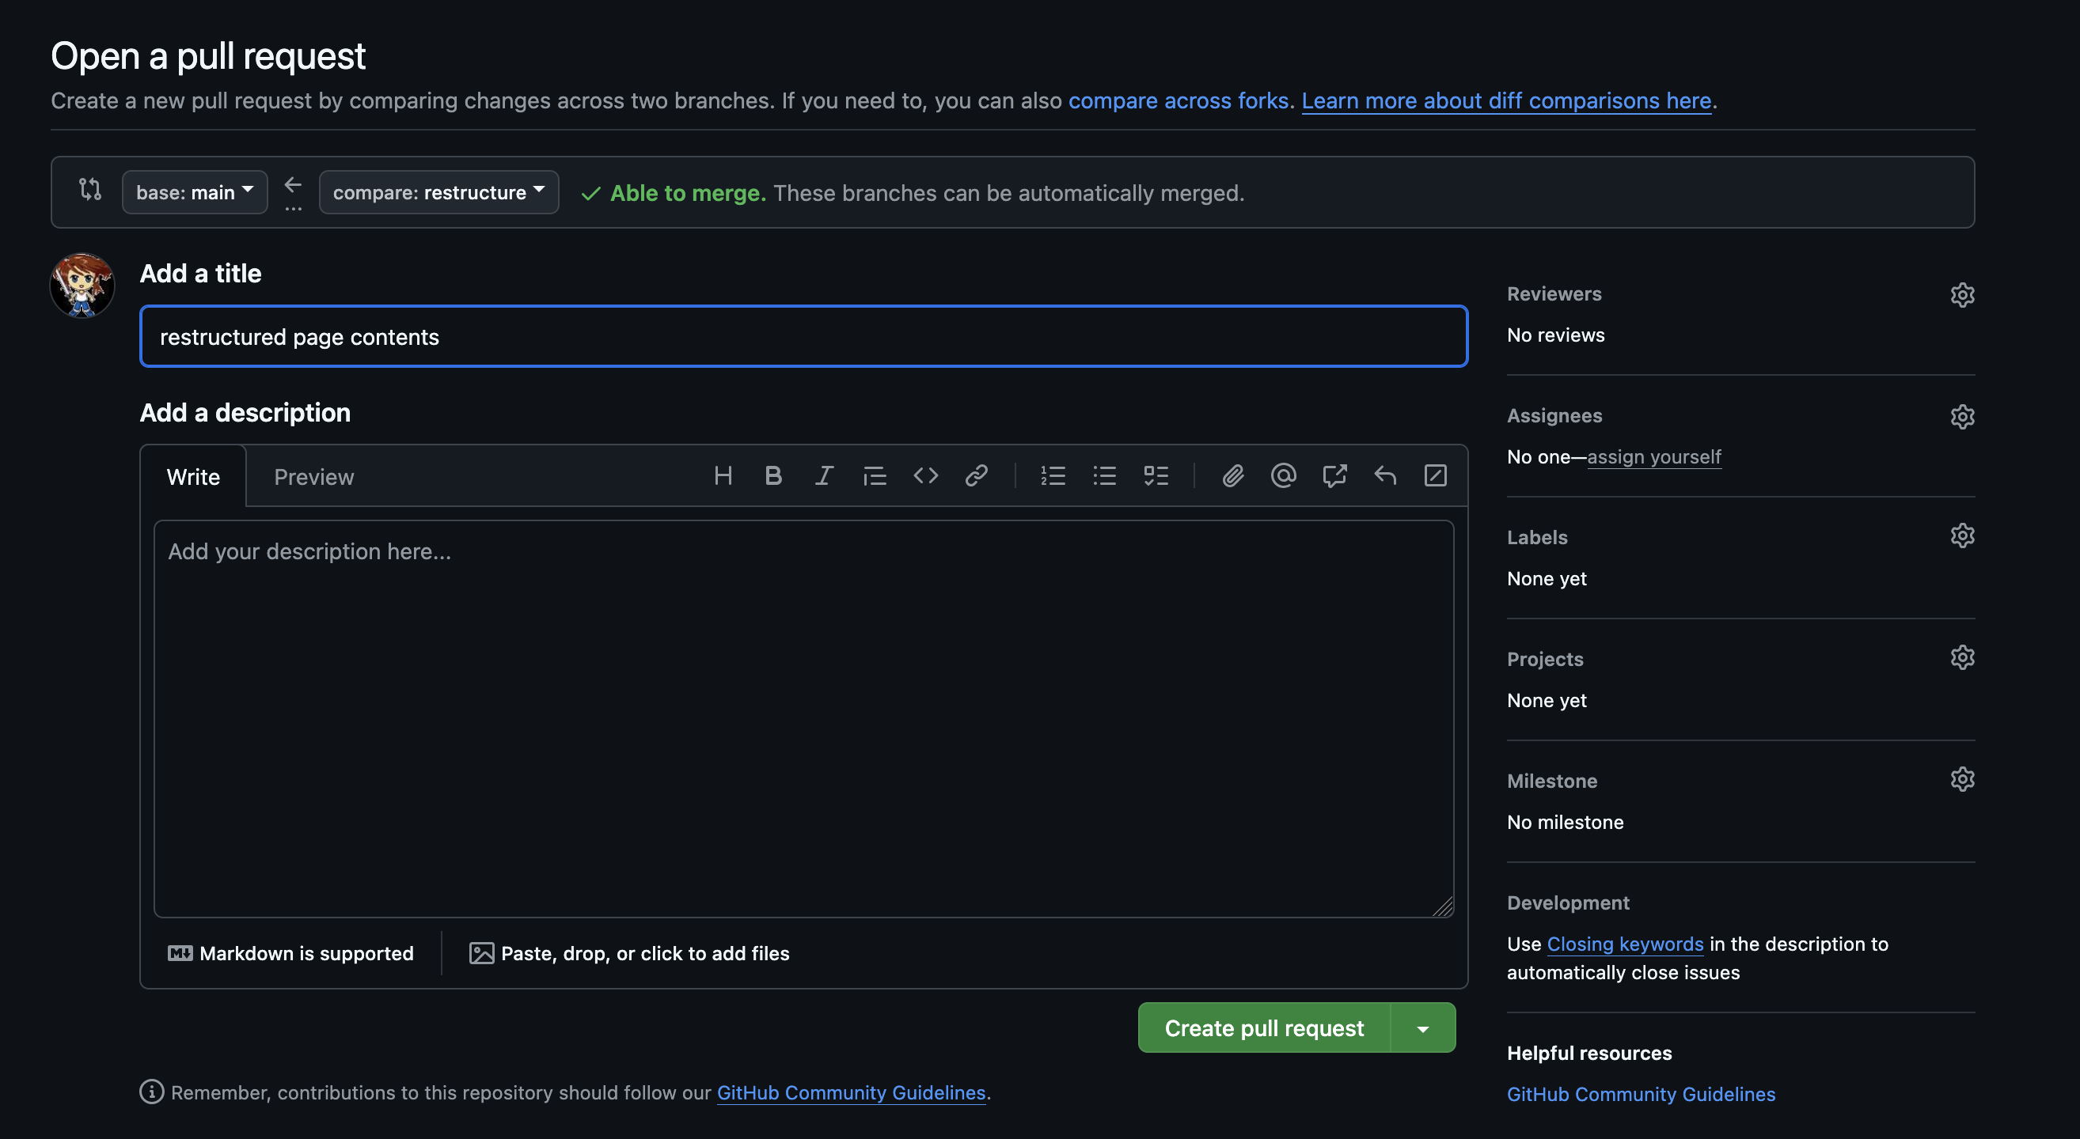Attach files using the paperclip icon

pos(1232,476)
